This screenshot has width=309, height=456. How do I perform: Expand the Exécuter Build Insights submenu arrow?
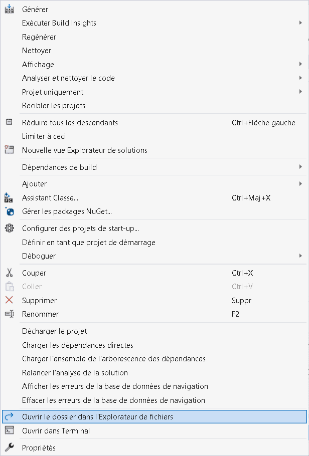pos(300,23)
